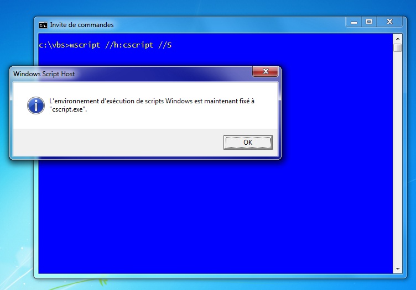
Task: Click the c:\vbs> prompt text
Action: pyautogui.click(x=54, y=45)
